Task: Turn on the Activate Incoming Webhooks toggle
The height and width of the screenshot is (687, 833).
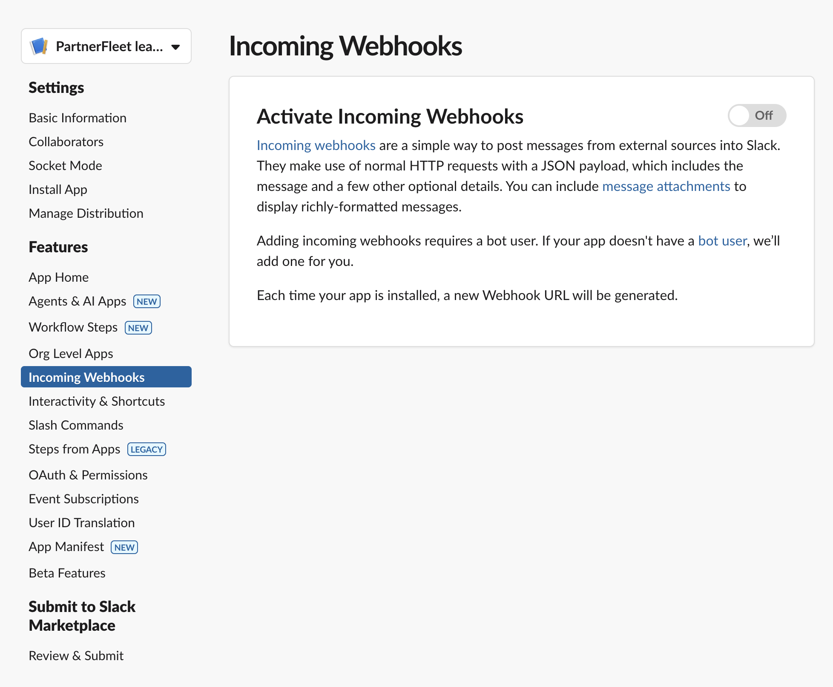Action: (x=757, y=115)
